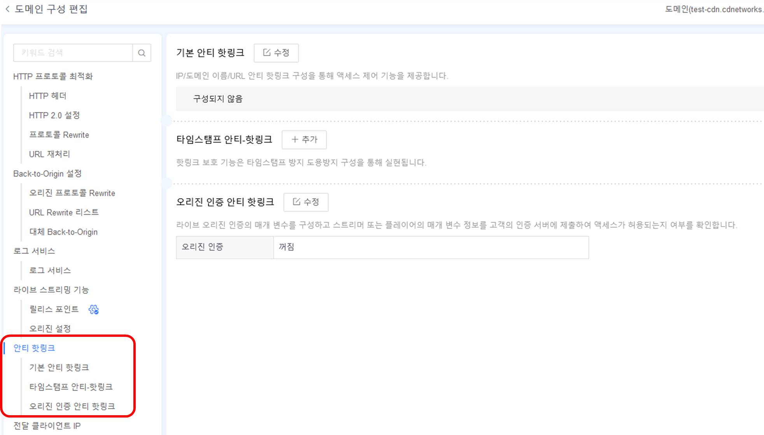This screenshot has width=764, height=435.
Task: Open 프로토콜 Rewrite settings
Action: [x=59, y=134]
